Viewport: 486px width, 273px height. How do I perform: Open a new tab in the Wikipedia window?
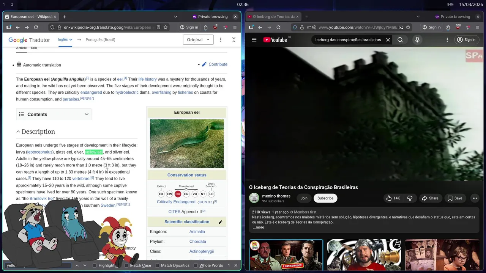(x=64, y=17)
